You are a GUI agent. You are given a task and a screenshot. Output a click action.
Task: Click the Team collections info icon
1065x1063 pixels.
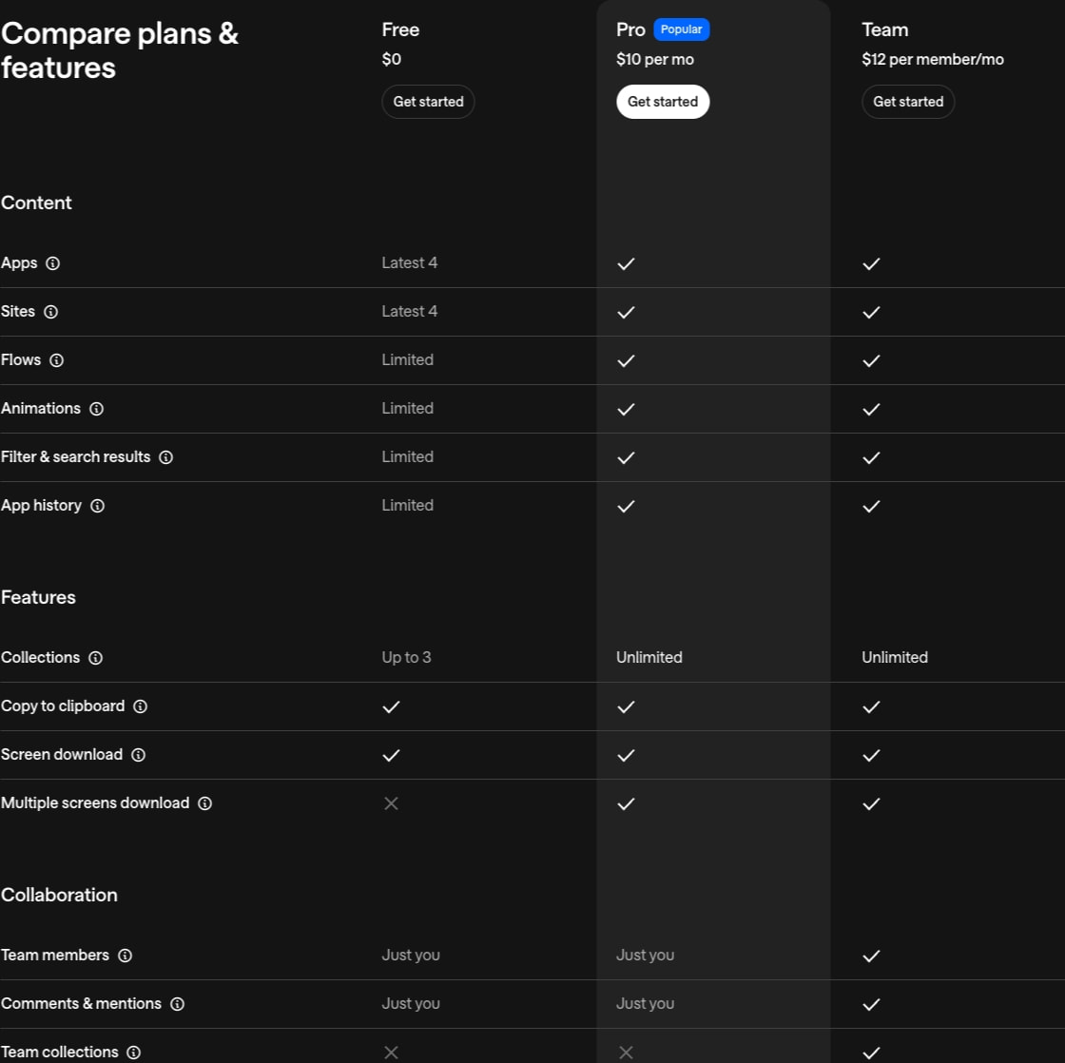(x=134, y=1053)
